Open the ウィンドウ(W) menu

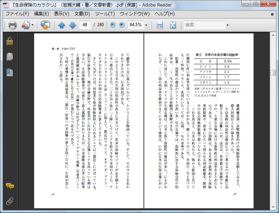point(135,14)
